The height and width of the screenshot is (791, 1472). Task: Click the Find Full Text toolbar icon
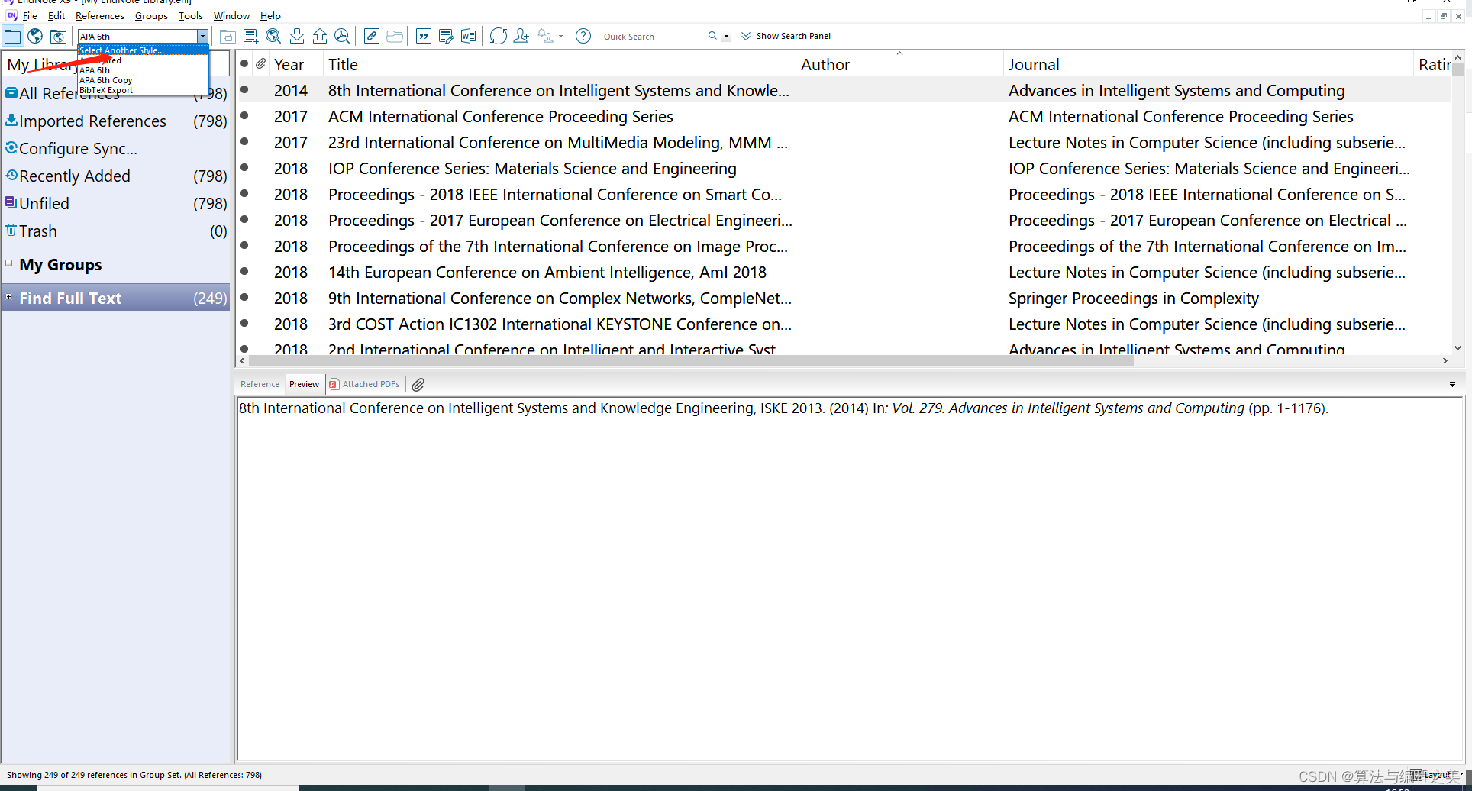[x=342, y=36]
